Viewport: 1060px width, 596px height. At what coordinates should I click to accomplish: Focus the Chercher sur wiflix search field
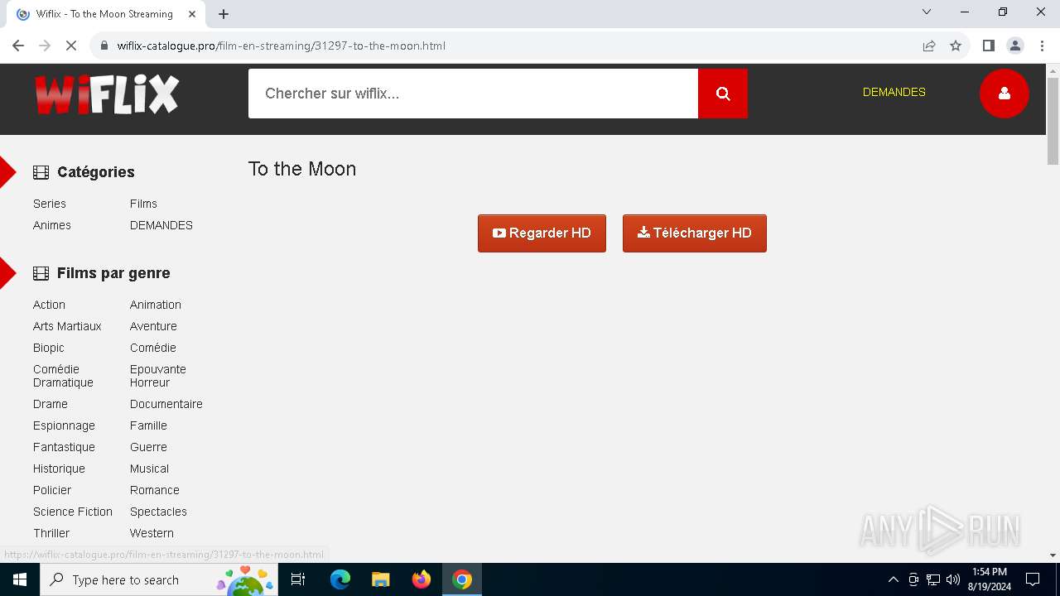coord(473,94)
